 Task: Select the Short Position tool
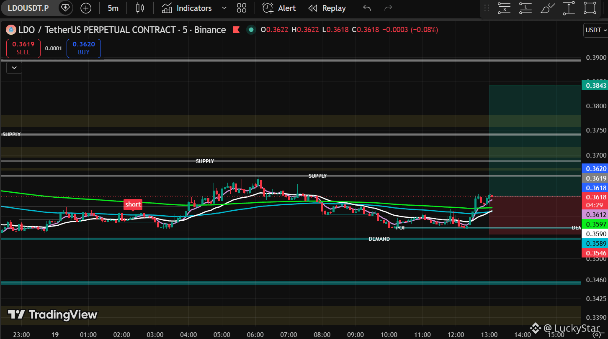(504, 8)
